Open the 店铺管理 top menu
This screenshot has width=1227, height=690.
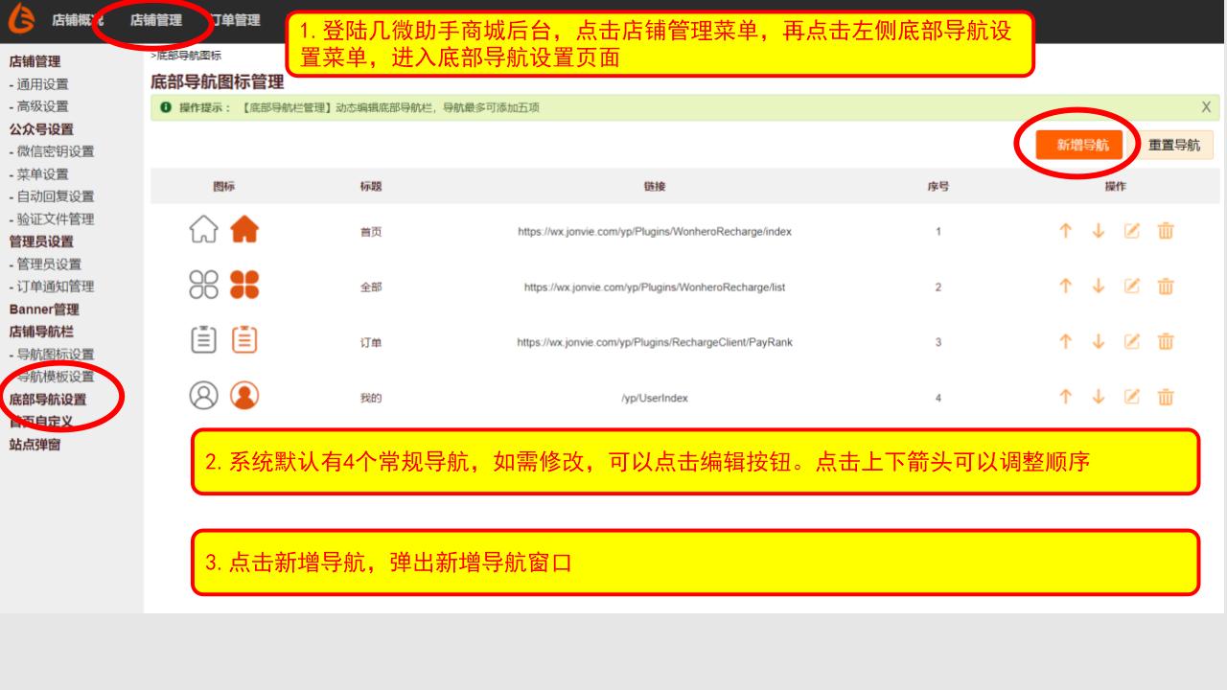point(156,20)
